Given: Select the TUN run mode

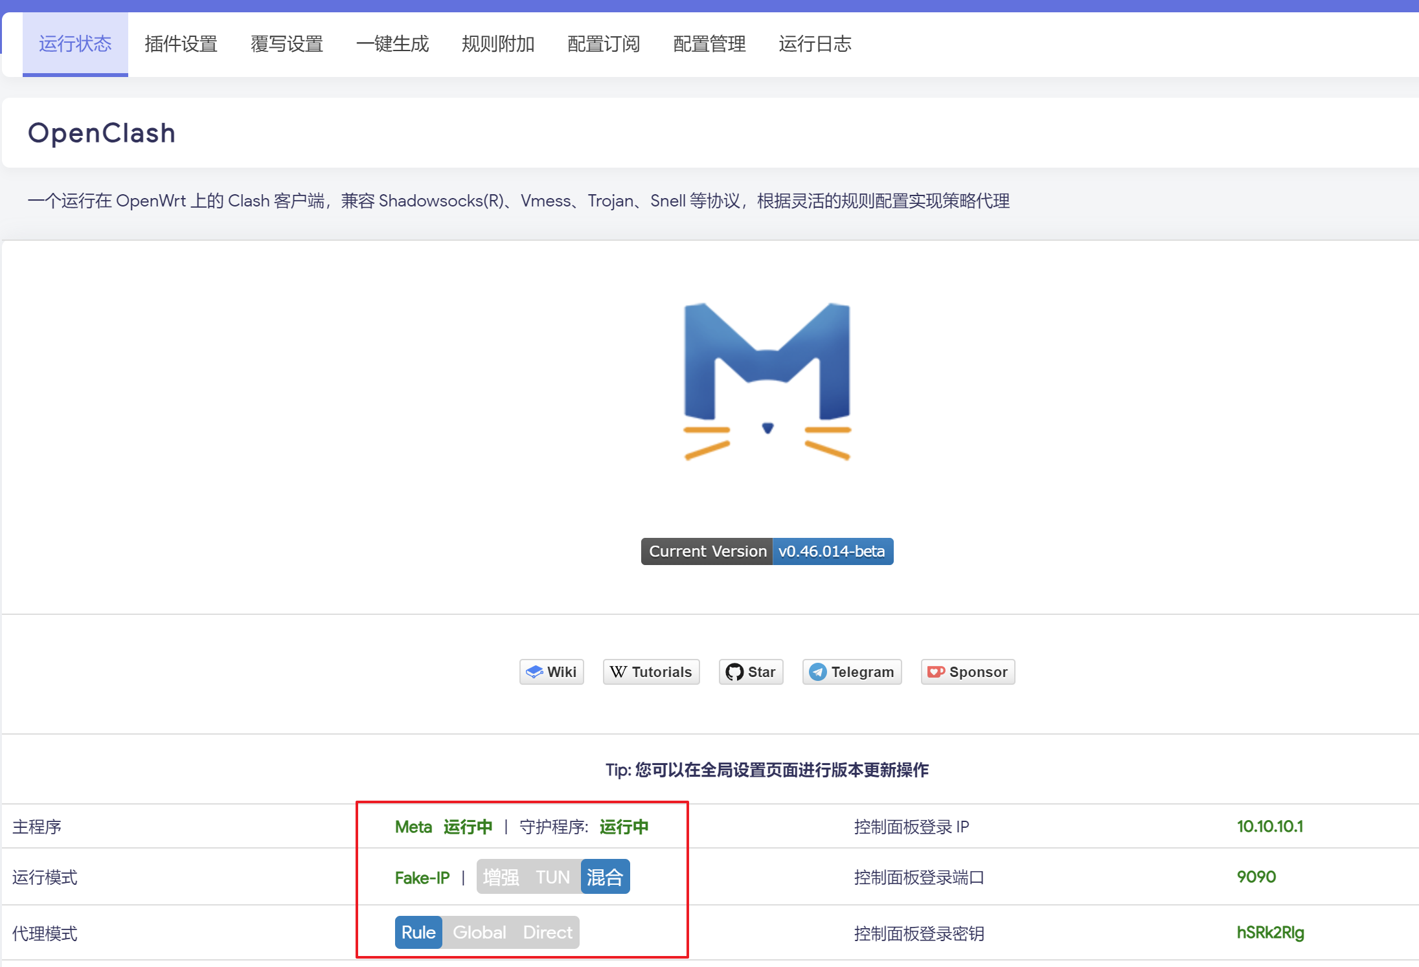Looking at the screenshot, I should coord(553,877).
